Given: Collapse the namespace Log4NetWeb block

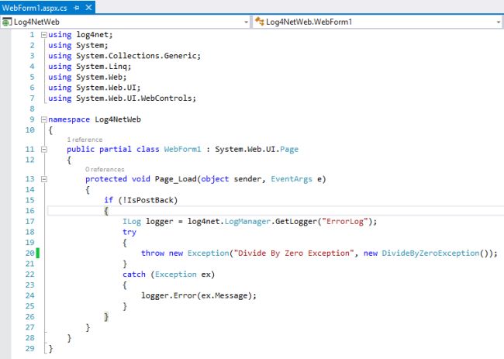Looking at the screenshot, I should [x=44, y=119].
